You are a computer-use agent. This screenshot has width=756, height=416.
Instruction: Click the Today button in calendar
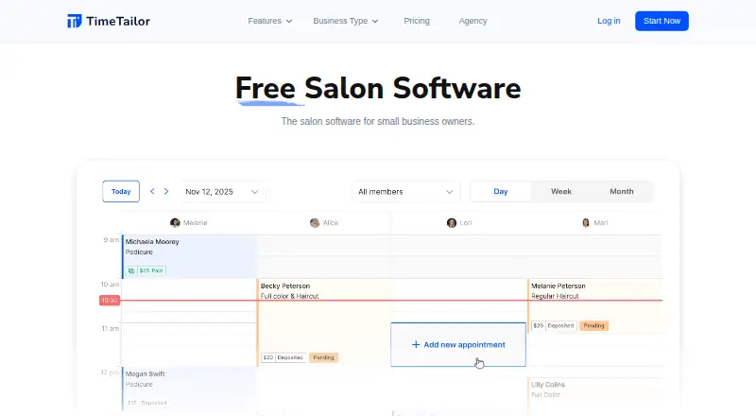pyautogui.click(x=121, y=192)
